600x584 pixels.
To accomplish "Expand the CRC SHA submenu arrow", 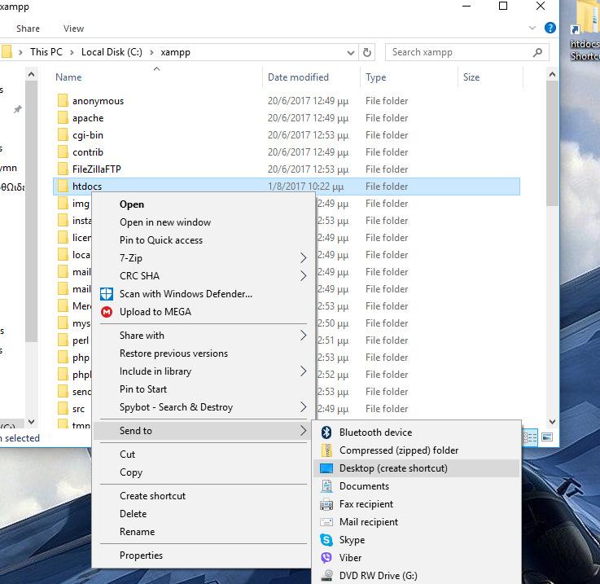I will point(303,276).
